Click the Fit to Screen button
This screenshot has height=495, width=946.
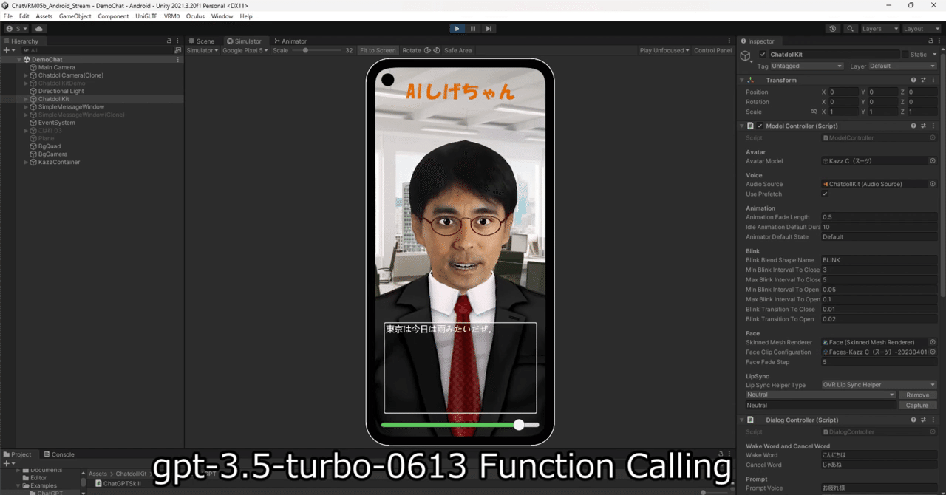coord(378,50)
